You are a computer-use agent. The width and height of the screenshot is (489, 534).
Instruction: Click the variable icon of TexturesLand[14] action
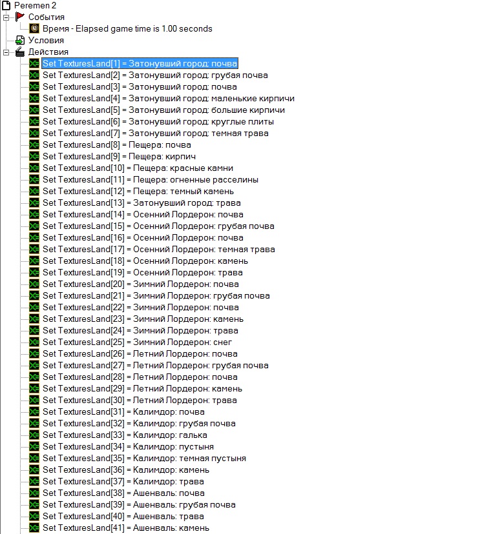click(x=34, y=214)
